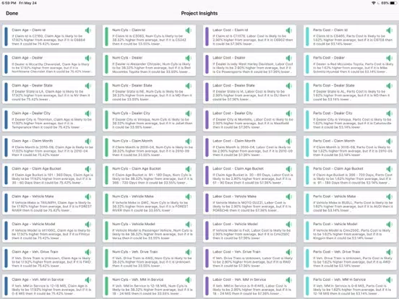Play audio for Labor Cost - Vehicle Model card
This screenshot has height=299, width=399.
(x=289, y=225)
